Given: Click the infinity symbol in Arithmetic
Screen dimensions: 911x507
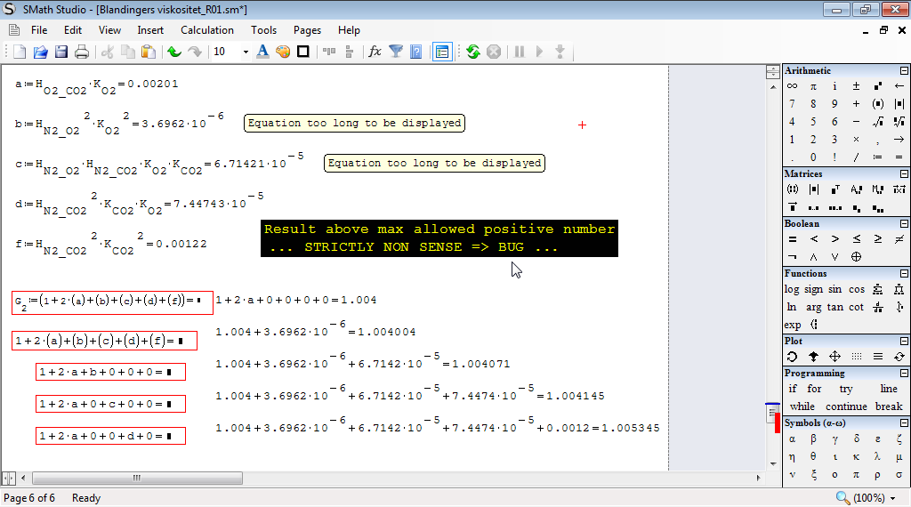Looking at the screenshot, I should (x=792, y=86).
